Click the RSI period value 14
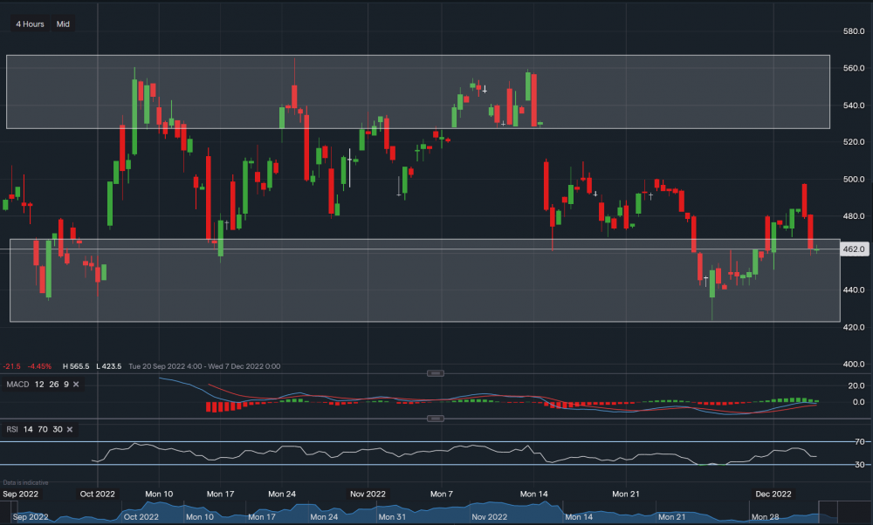873x525 pixels. pyautogui.click(x=27, y=429)
